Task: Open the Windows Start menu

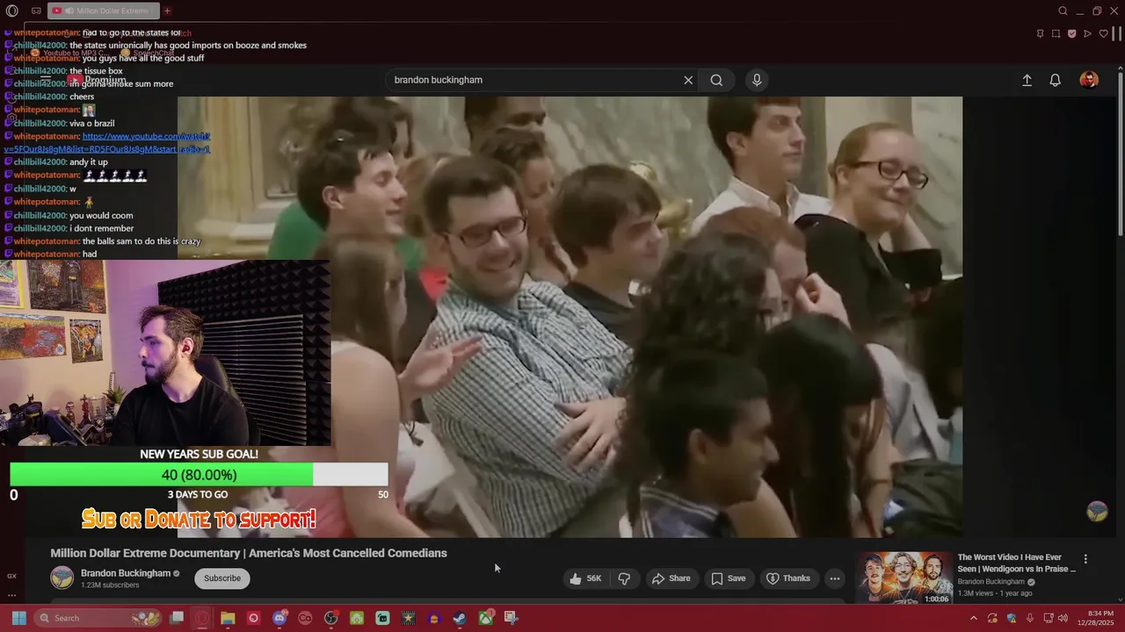Action: click(18, 618)
